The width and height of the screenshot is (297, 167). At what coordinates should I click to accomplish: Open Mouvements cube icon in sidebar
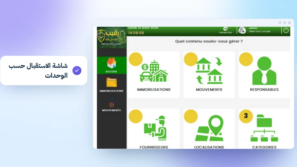[x=112, y=102]
